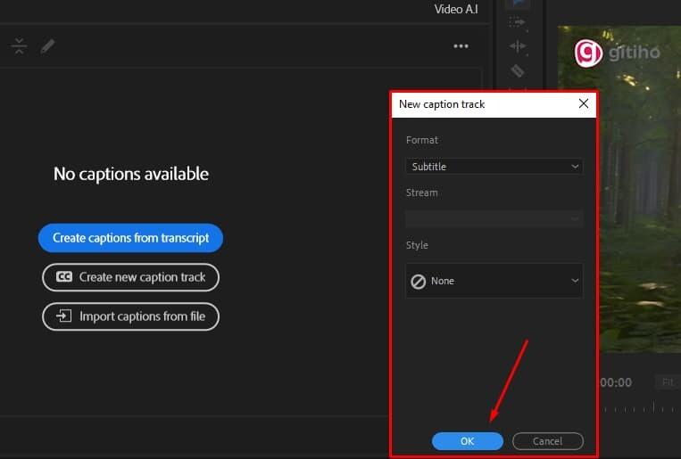Click the None style prohibition icon
Screen dimensions: 681x459
point(419,282)
